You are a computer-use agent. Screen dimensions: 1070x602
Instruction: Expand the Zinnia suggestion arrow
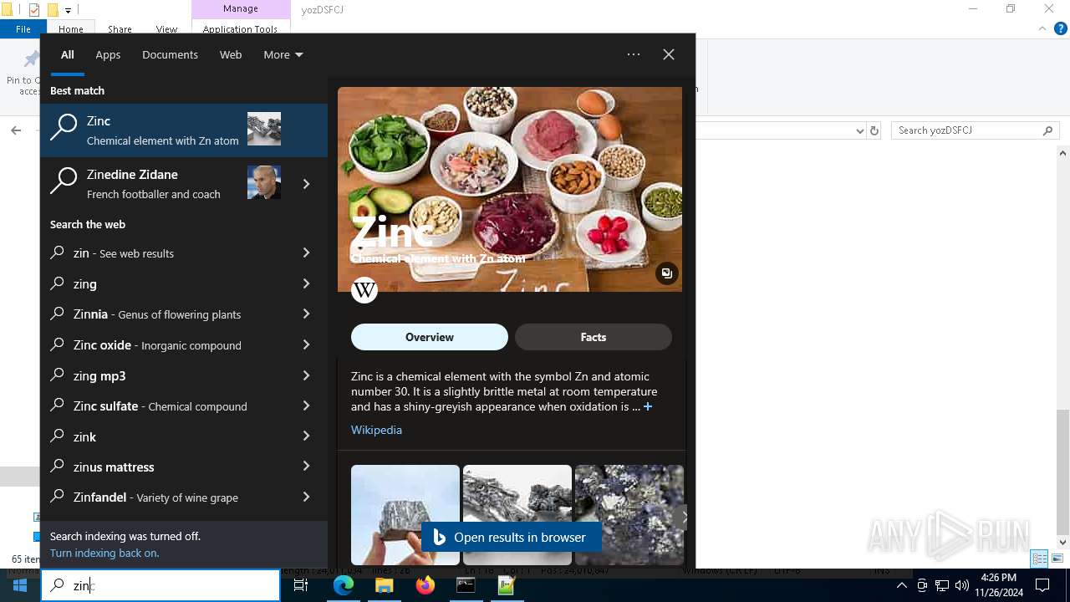pos(306,314)
